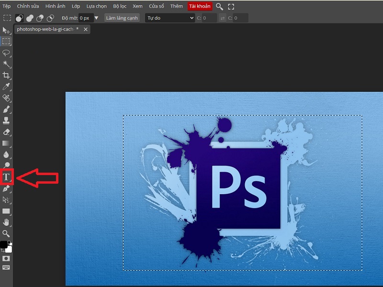Pick the Crop tool
Viewport: 383px width, 287px height.
[x=7, y=76]
